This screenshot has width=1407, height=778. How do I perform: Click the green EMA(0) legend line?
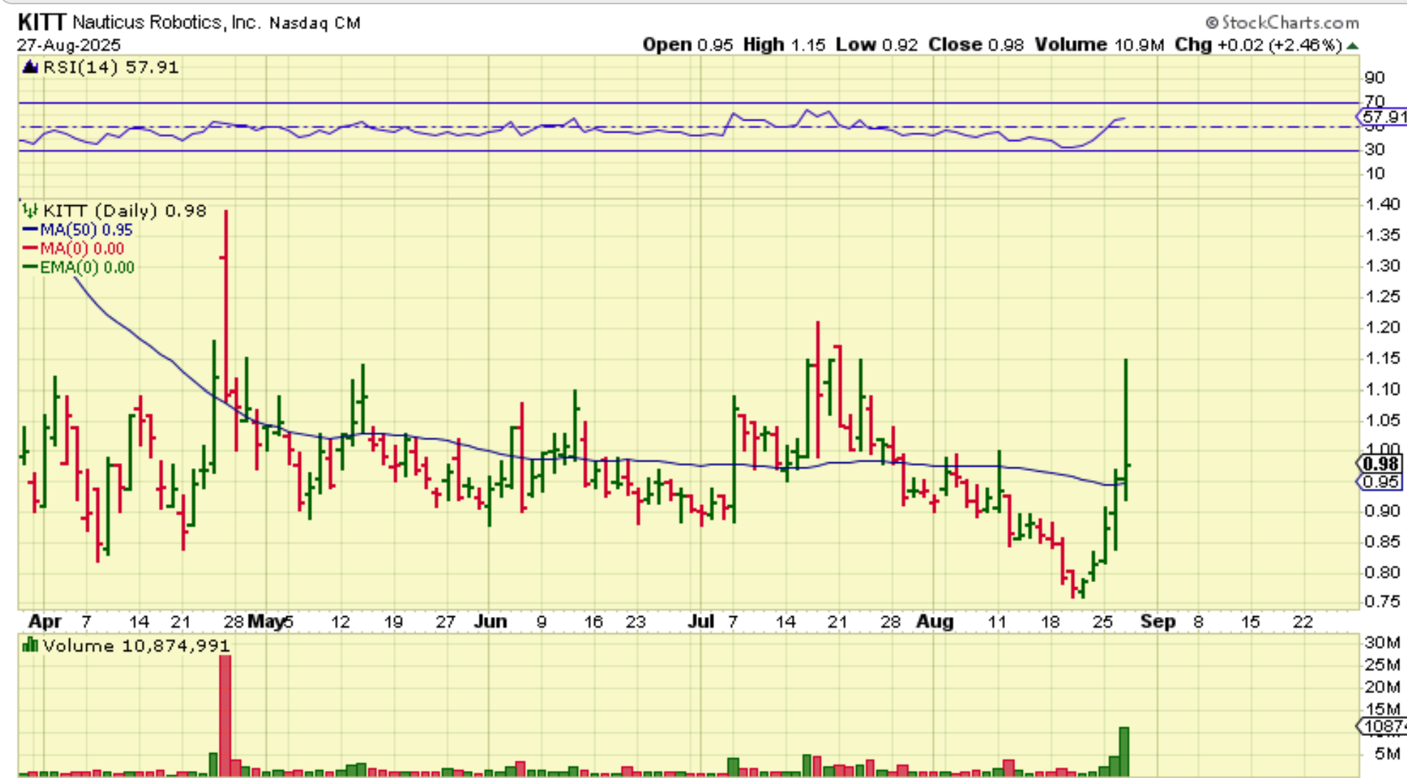click(x=31, y=267)
